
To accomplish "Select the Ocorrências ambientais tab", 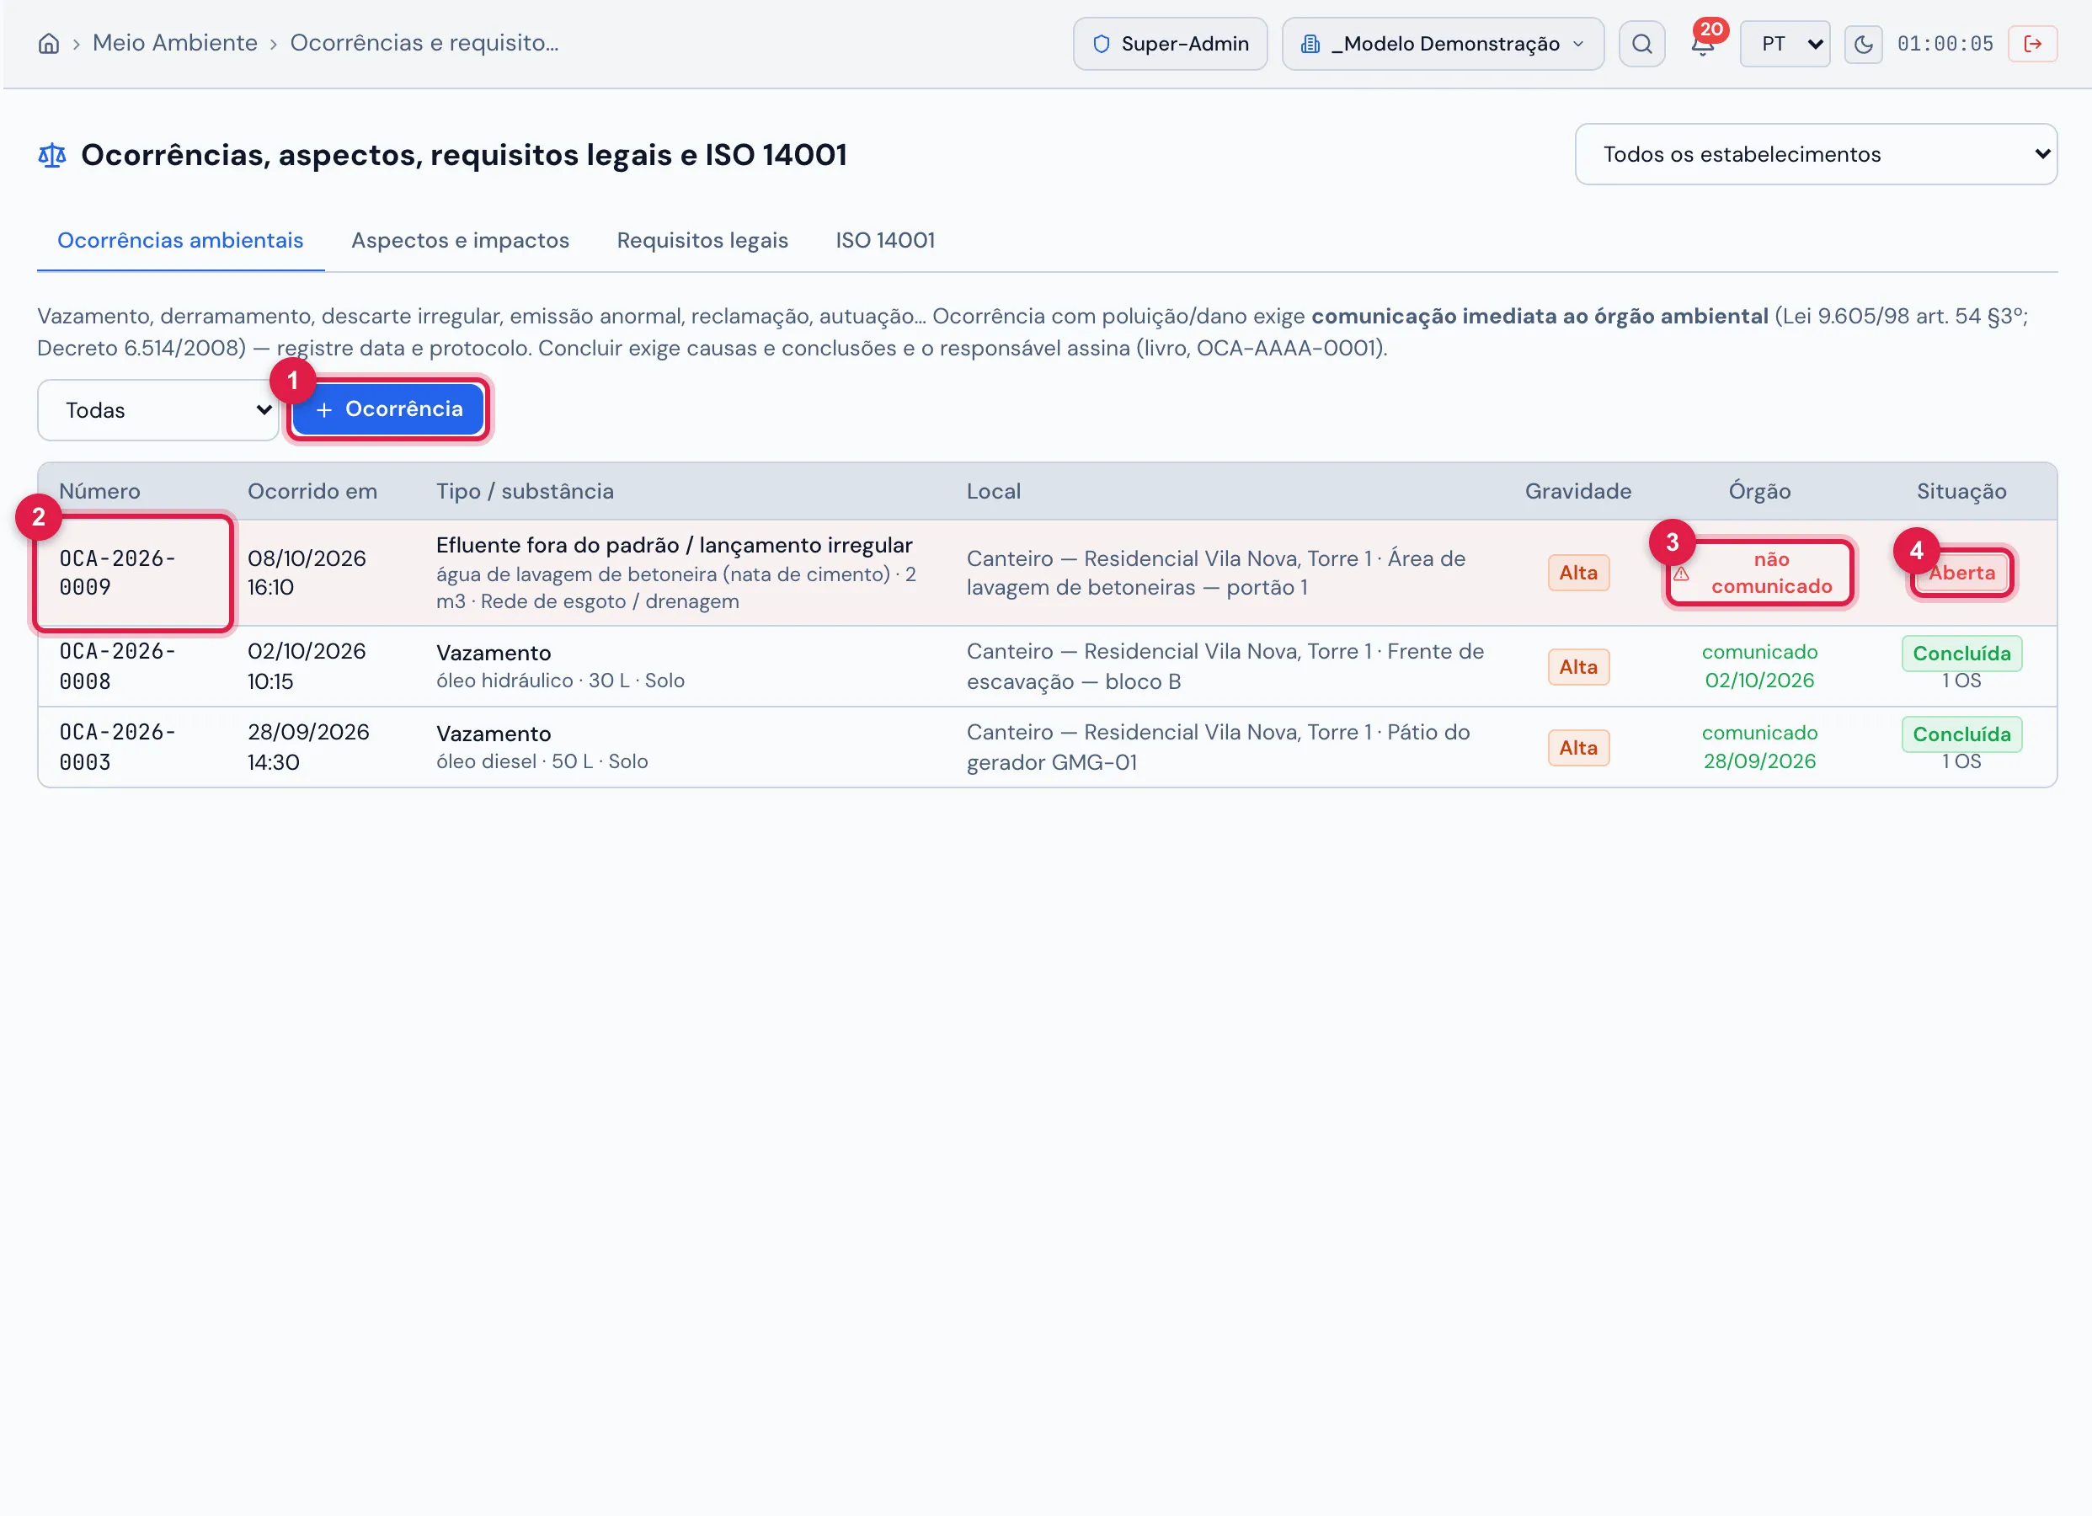I will coord(180,240).
